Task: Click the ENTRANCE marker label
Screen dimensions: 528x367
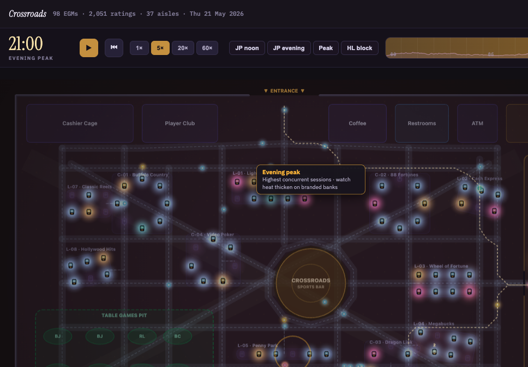Action: coord(284,91)
